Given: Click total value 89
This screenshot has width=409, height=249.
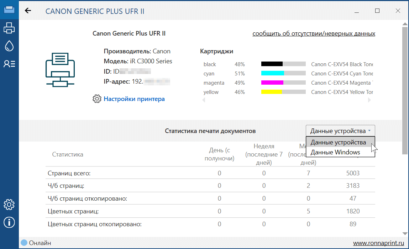Looking at the screenshot, I should tap(353, 224).
